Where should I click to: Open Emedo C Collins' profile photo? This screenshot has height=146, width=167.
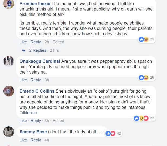[x=8, y=91]
